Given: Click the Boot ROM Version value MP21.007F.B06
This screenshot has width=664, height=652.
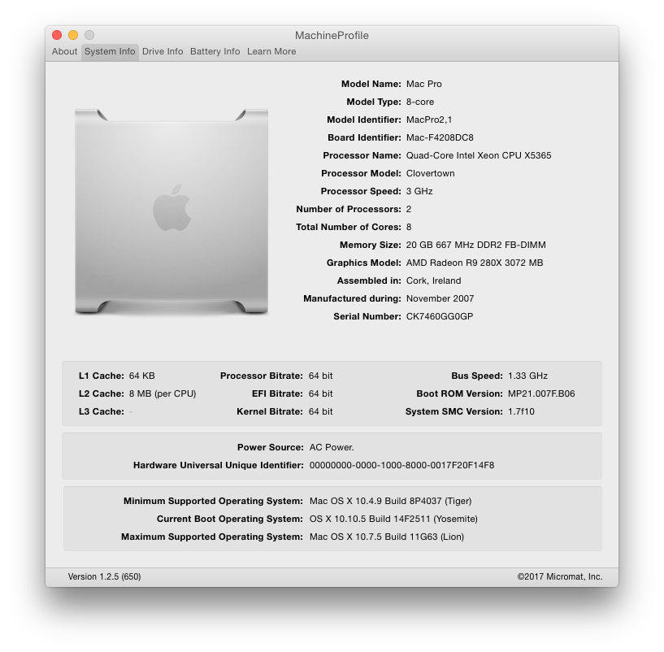Looking at the screenshot, I should click(x=540, y=393).
